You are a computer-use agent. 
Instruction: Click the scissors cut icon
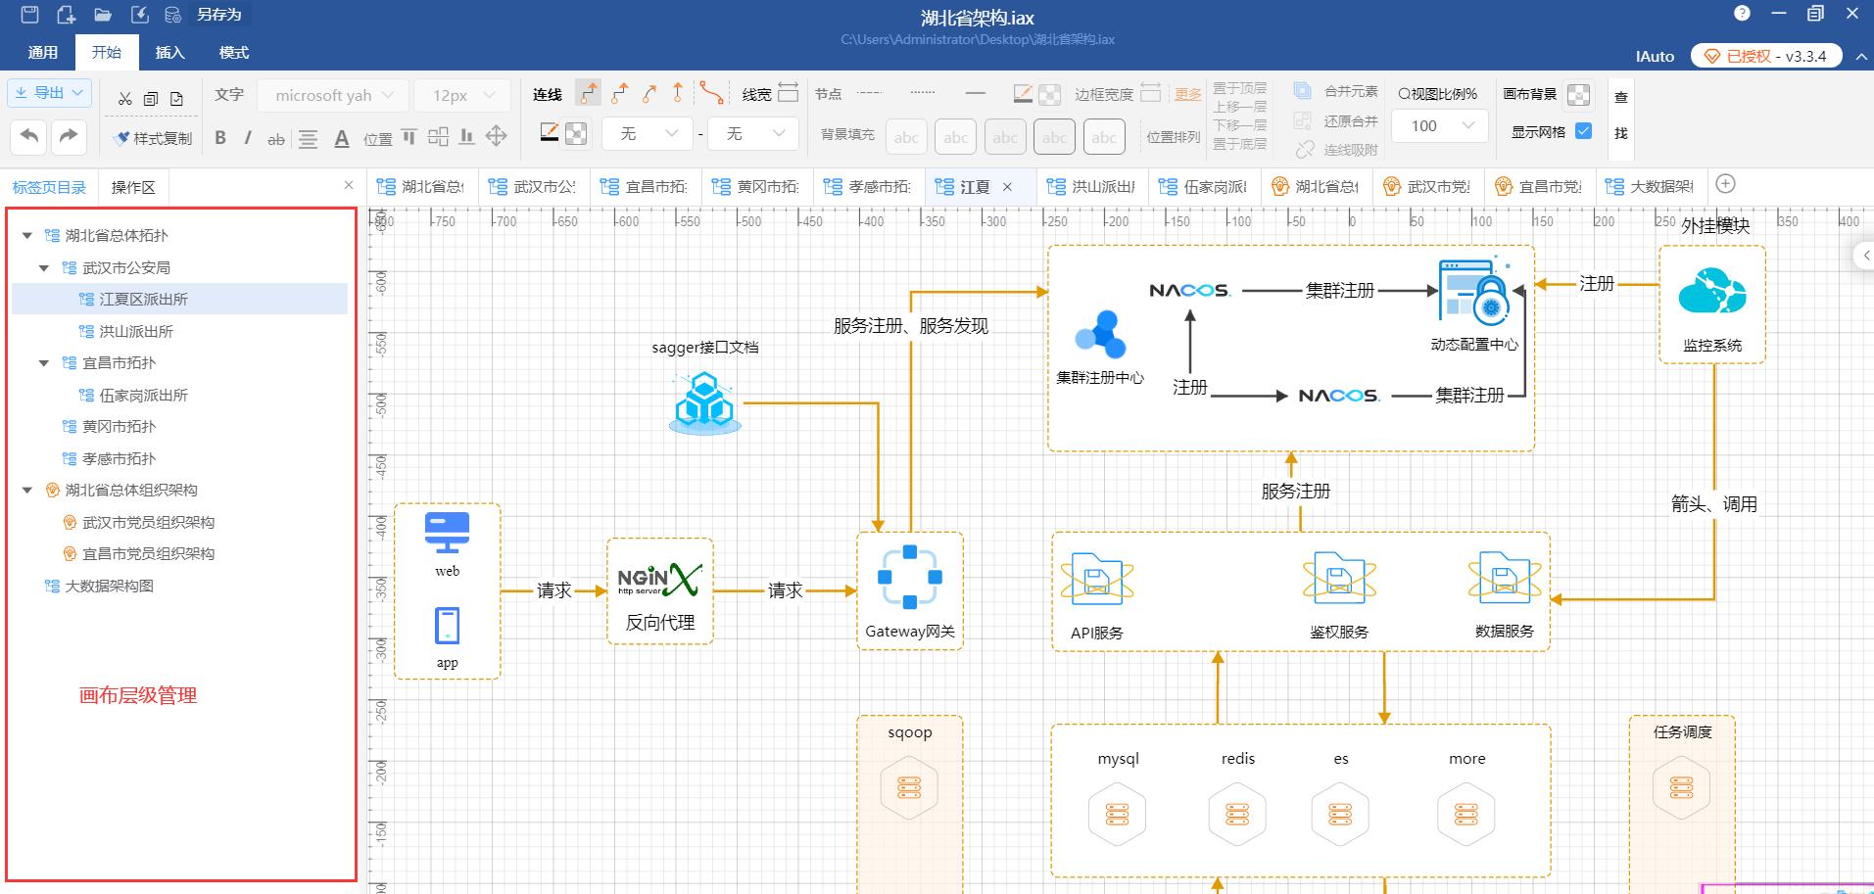coord(124,98)
